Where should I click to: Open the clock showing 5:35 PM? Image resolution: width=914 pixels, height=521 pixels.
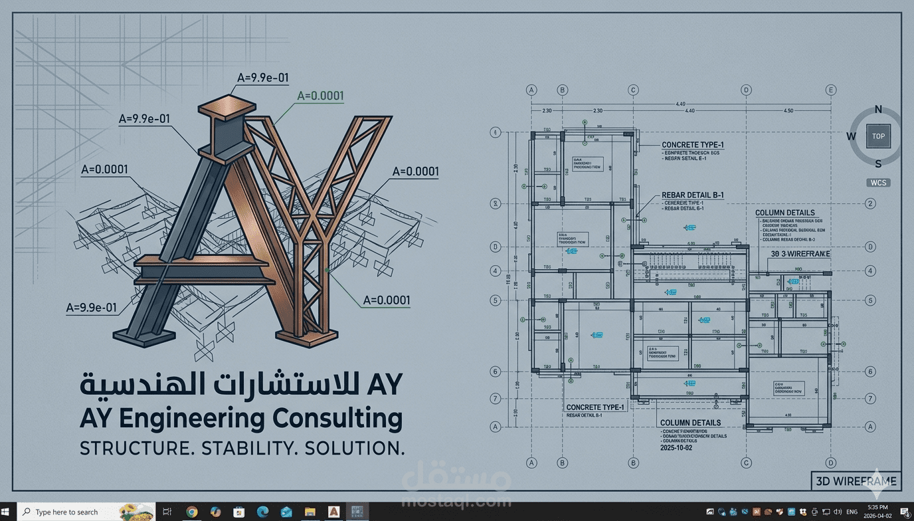coord(878,512)
